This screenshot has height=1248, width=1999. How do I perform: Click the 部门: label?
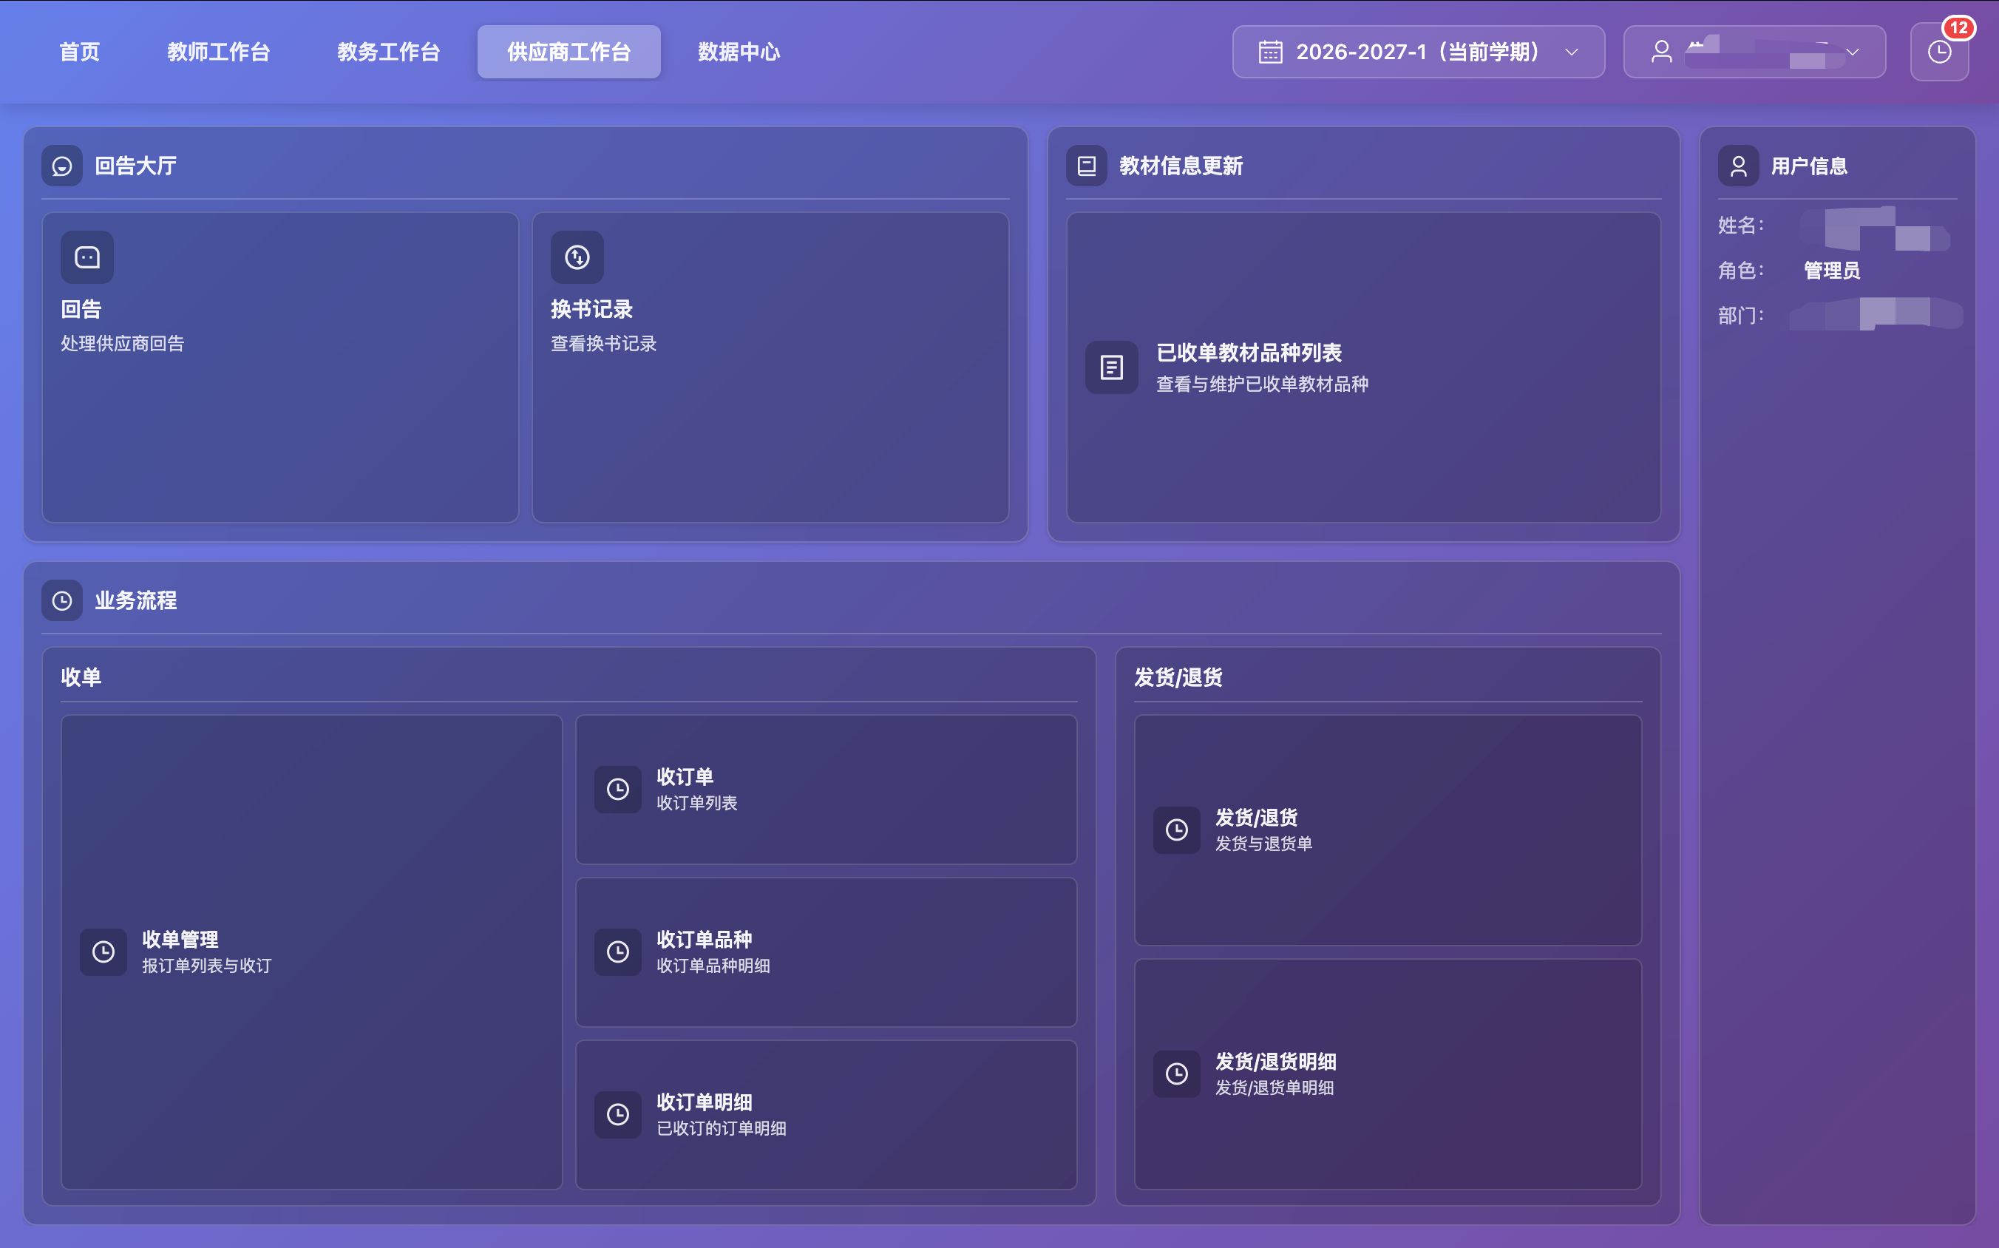pyautogui.click(x=1741, y=315)
